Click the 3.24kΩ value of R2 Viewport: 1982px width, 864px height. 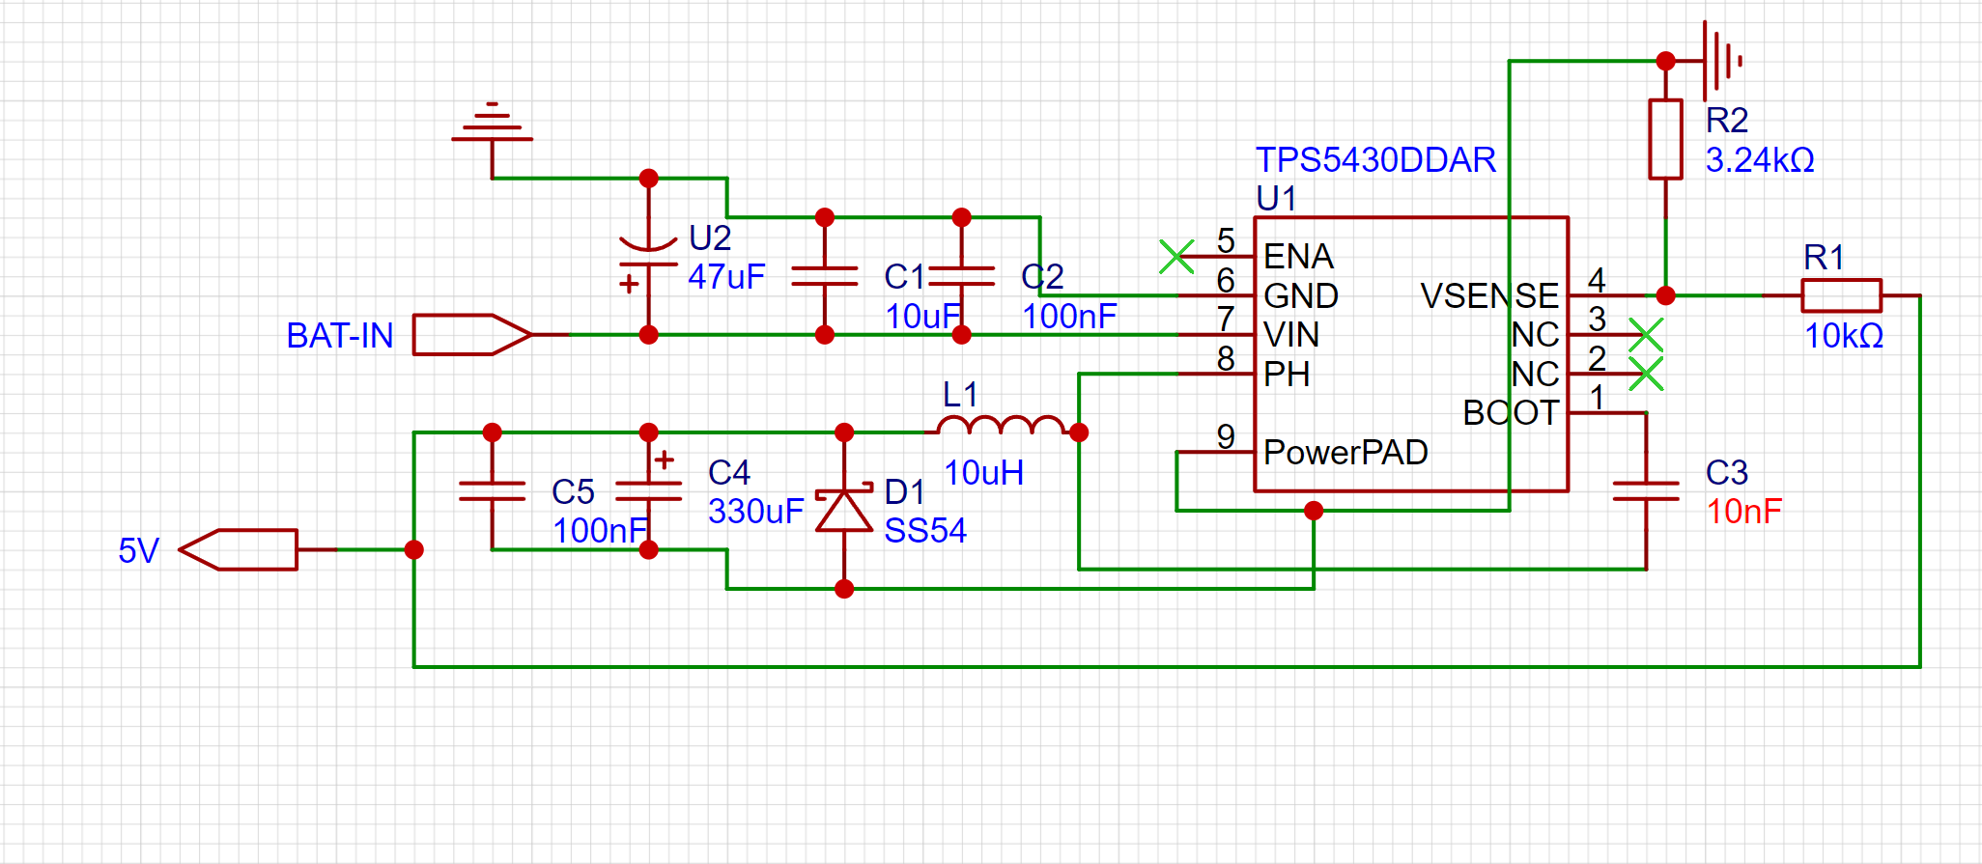coord(1759,159)
